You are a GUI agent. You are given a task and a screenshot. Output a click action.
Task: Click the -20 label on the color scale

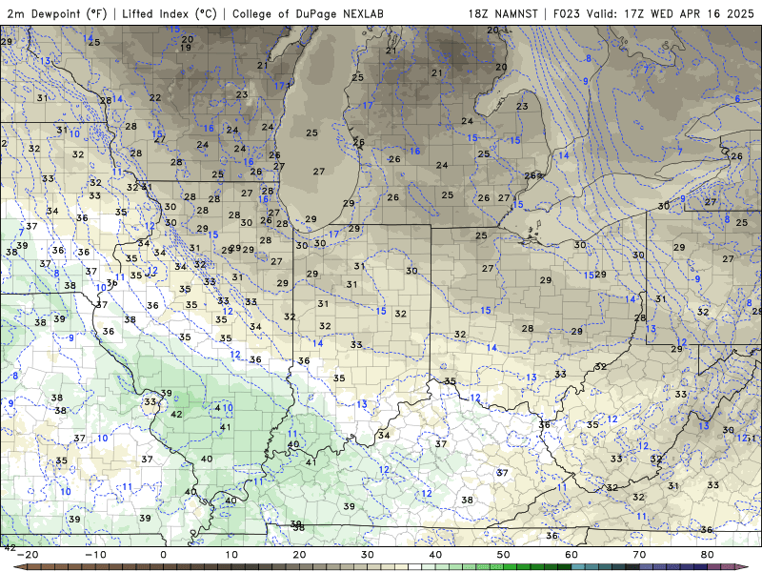pos(28,555)
